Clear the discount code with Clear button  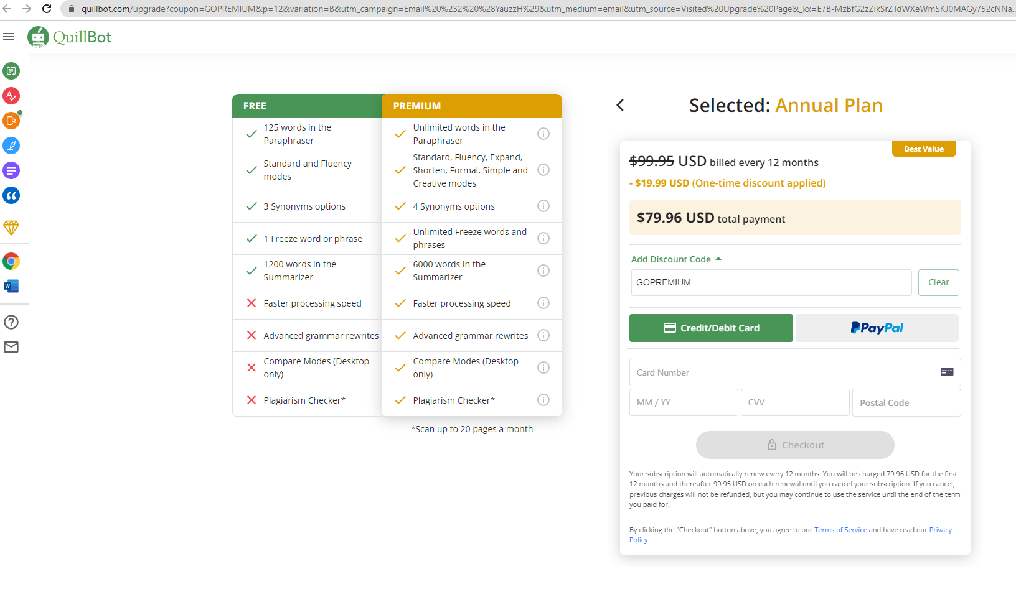coord(939,282)
